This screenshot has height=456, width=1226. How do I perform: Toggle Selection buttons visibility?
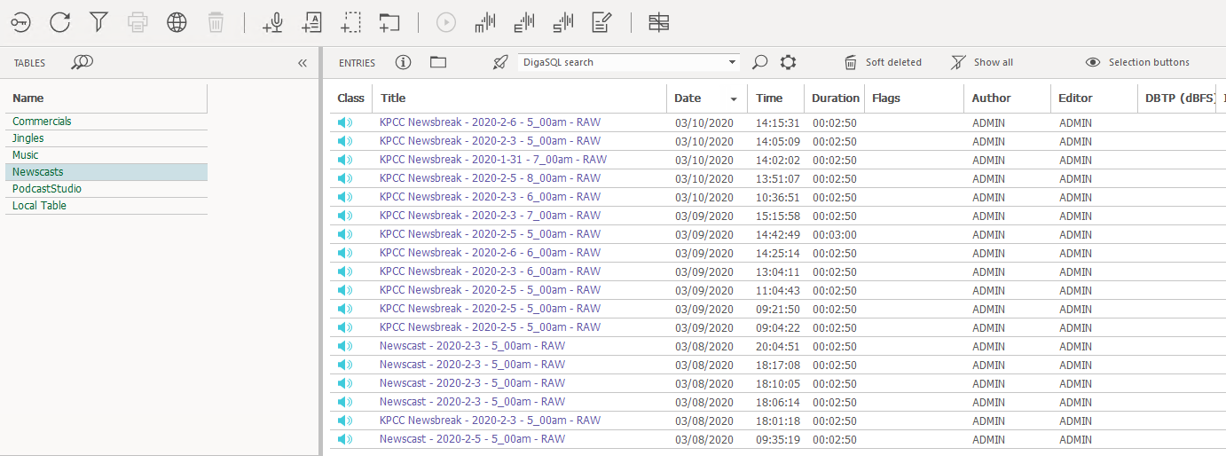click(x=1137, y=62)
